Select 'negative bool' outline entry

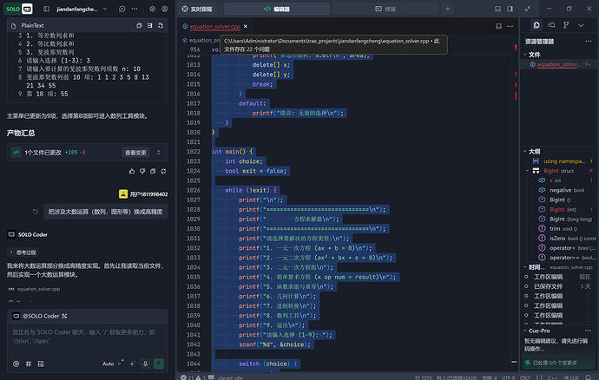tap(567, 190)
